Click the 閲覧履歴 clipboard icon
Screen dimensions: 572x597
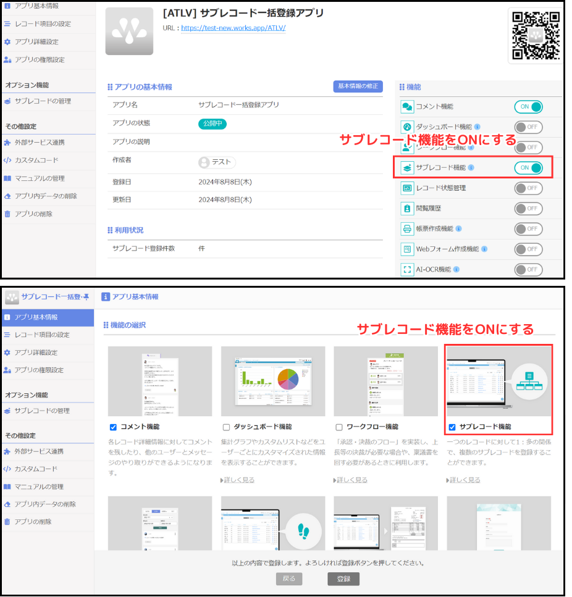pyautogui.click(x=407, y=209)
